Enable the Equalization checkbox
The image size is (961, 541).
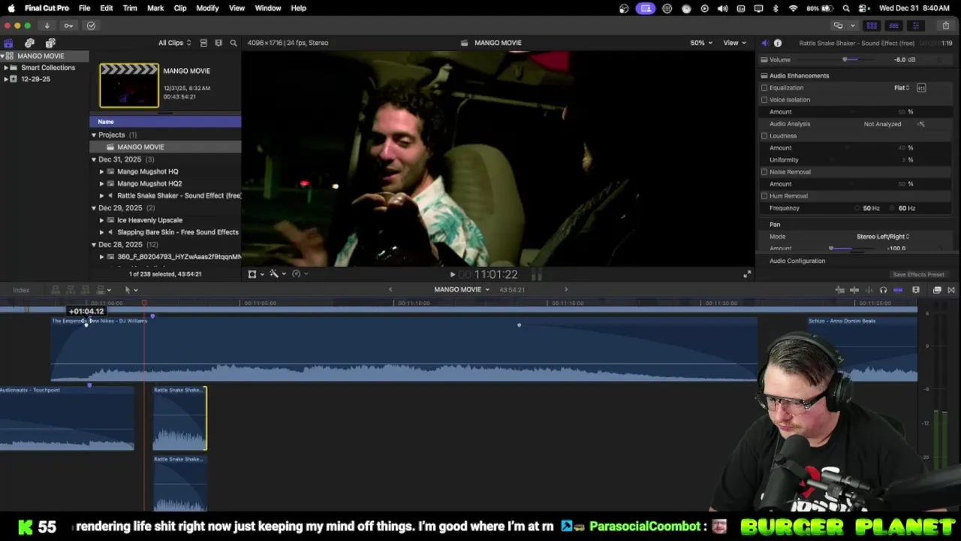764,88
